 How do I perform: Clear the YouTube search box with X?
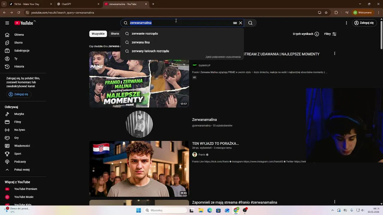[241, 23]
